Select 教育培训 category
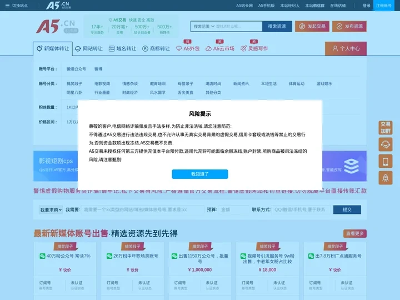The height and width of the screenshot is (300, 400). coord(158,84)
